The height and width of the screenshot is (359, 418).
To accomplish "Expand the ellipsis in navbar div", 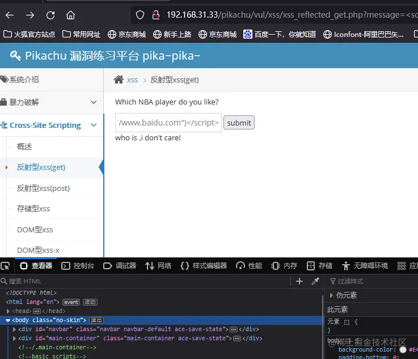I will (x=234, y=329).
